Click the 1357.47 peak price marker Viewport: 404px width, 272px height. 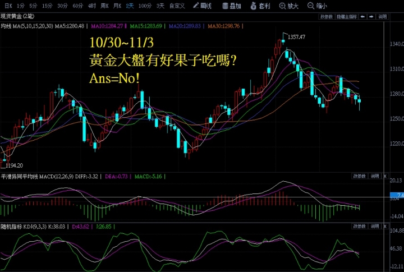click(x=296, y=36)
